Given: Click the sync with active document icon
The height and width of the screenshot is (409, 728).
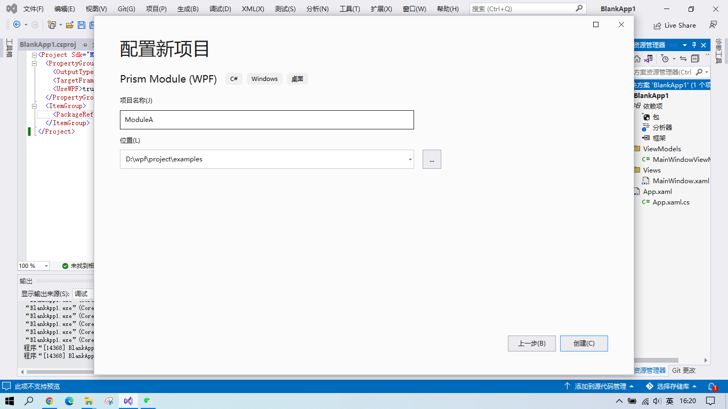Looking at the screenshot, I should (683, 59).
